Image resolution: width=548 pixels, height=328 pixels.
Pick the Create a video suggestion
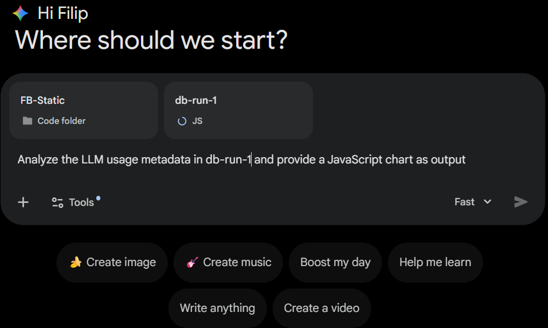(x=322, y=308)
